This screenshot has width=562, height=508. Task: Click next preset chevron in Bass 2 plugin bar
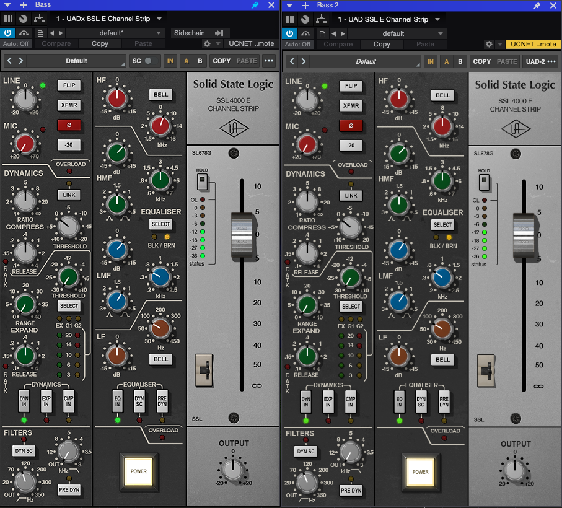(x=304, y=61)
